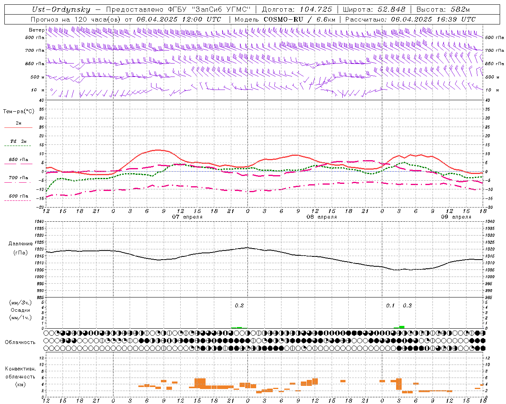The width and height of the screenshot is (506, 404).
Task: Click the forecast start time 06.04.2025 12:00 UTC
Action: 179,19
